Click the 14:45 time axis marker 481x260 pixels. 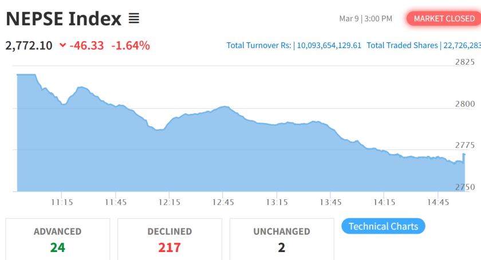438,202
